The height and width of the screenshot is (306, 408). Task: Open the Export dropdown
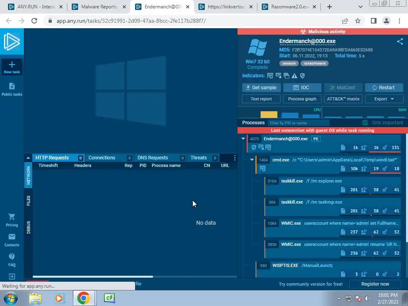click(x=384, y=99)
